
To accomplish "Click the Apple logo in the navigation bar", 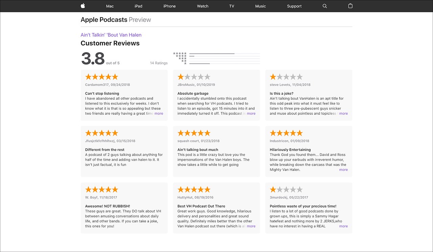I will coord(83,6).
